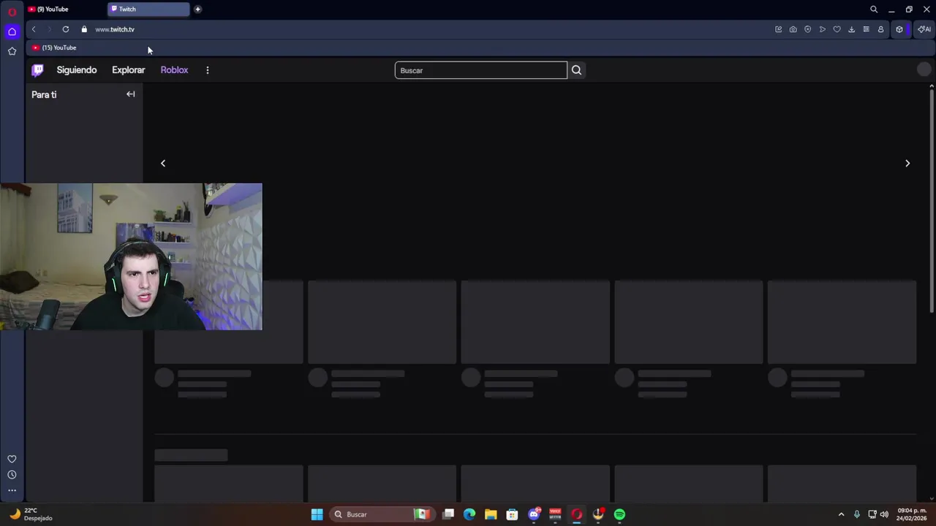Image resolution: width=936 pixels, height=526 pixels.
Task: Open sidebar bookmarks star icon
Action: pyautogui.click(x=12, y=51)
